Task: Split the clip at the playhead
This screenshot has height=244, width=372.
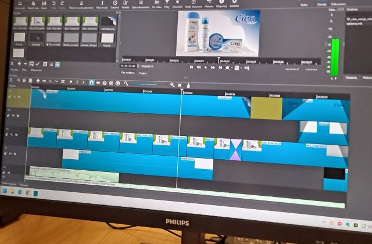Action: tap(63, 81)
